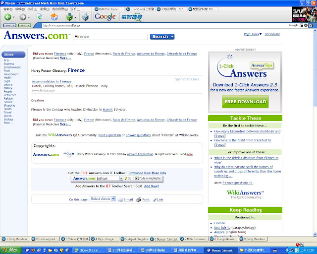The image size is (317, 254).
Task: Click the 'Firenze questions >>' link
Action: (238, 183)
